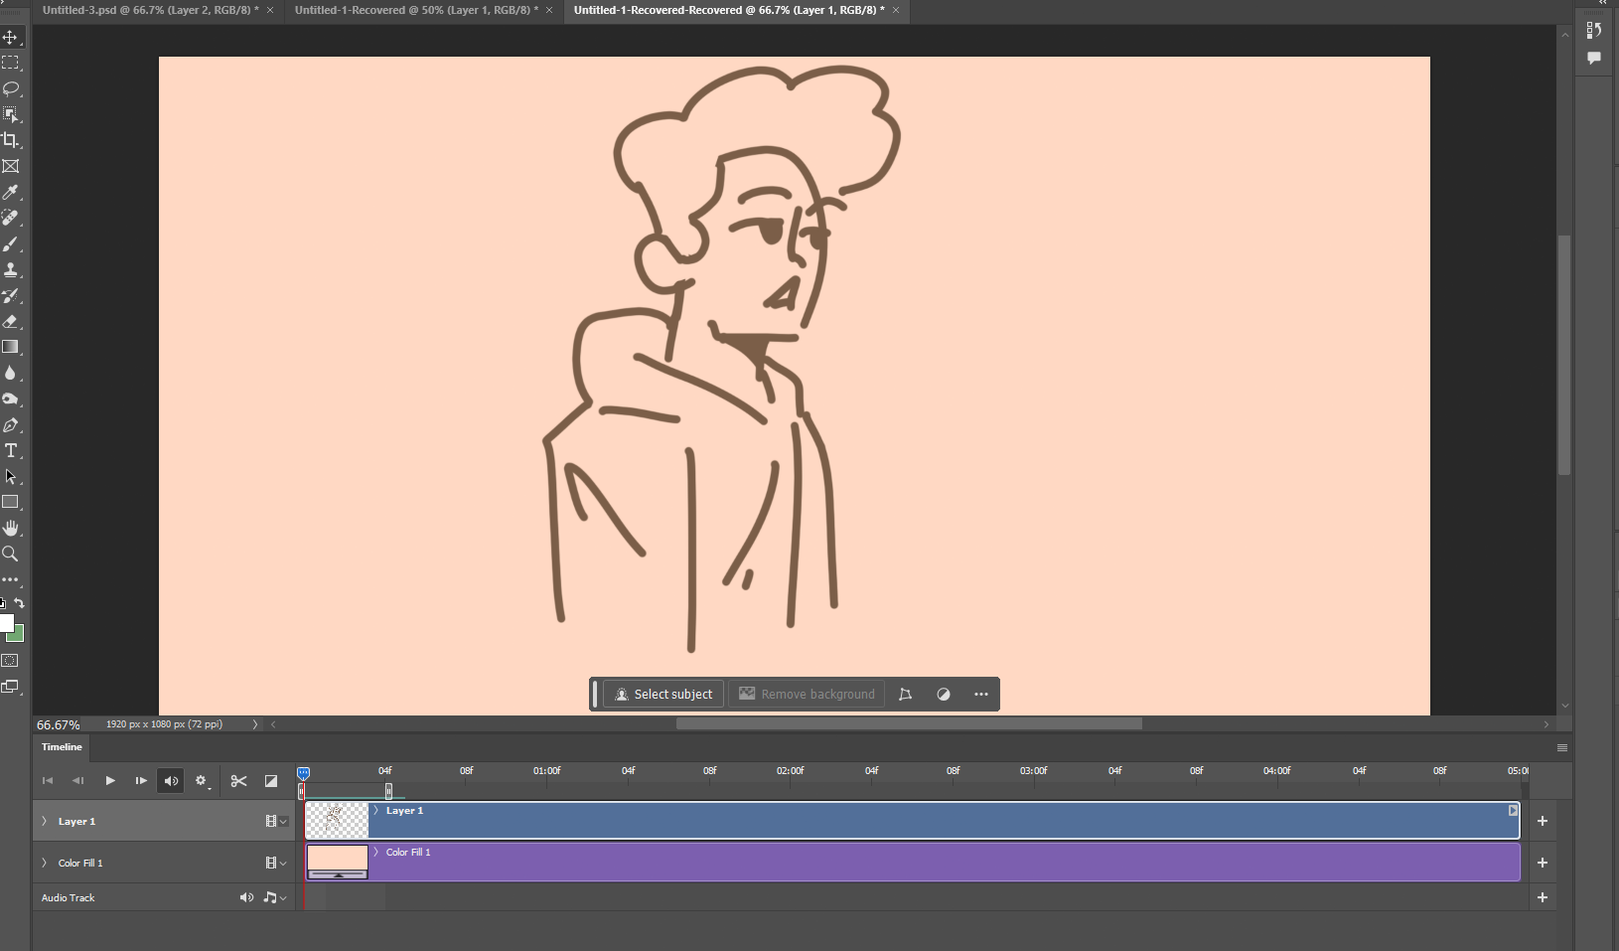Click the Remove background button
The width and height of the screenshot is (1619, 951).
click(x=807, y=694)
